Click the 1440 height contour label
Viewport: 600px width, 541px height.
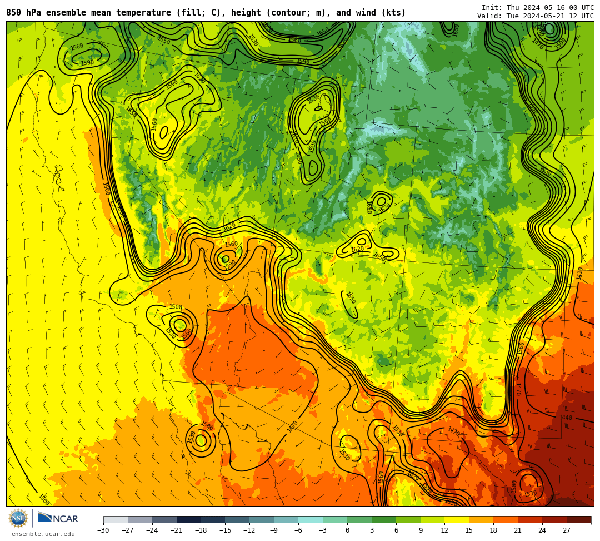click(x=566, y=418)
